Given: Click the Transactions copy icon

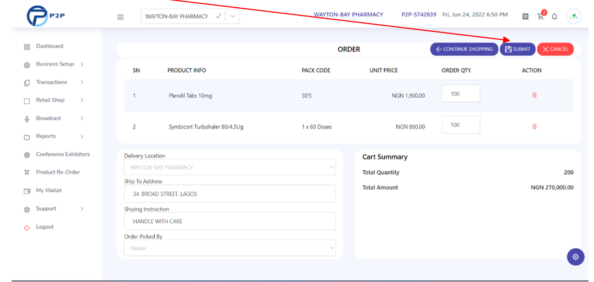Looking at the screenshot, I should (x=26, y=83).
